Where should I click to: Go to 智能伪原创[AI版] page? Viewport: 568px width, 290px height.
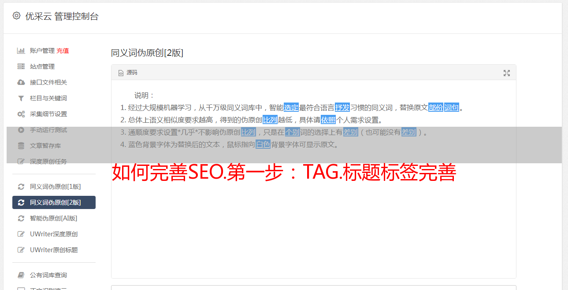[x=54, y=218]
